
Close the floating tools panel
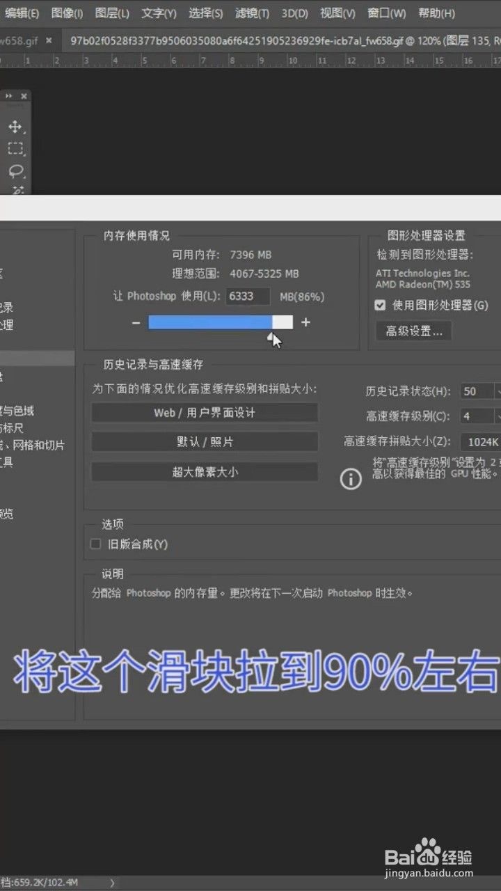click(24, 96)
